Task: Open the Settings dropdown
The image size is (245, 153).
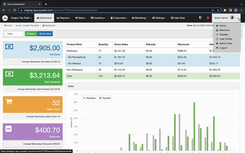Action: click(x=159, y=18)
